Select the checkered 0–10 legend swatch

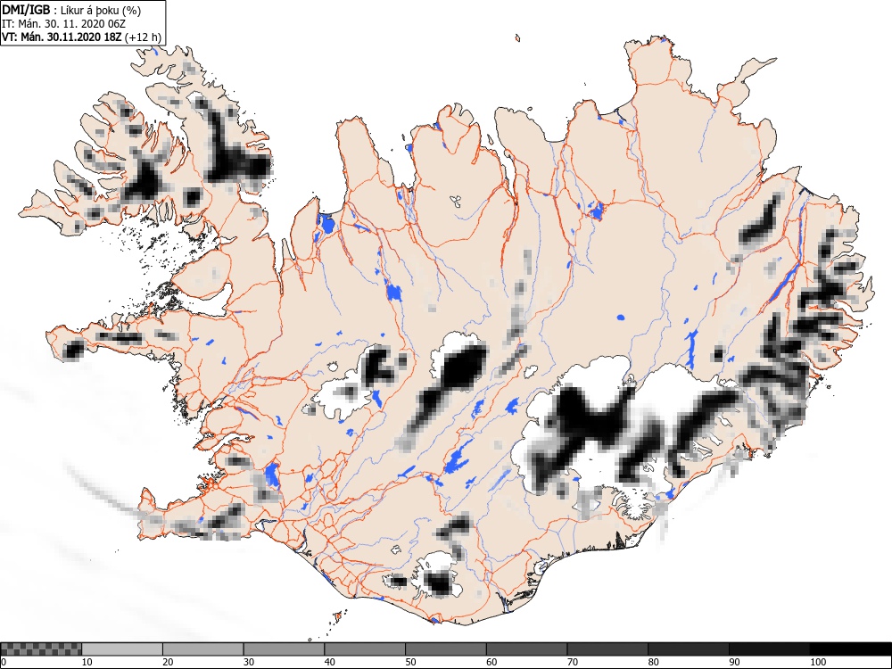click(41, 649)
